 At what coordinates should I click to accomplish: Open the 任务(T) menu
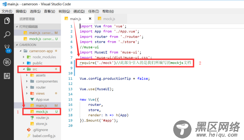click(x=94, y=11)
